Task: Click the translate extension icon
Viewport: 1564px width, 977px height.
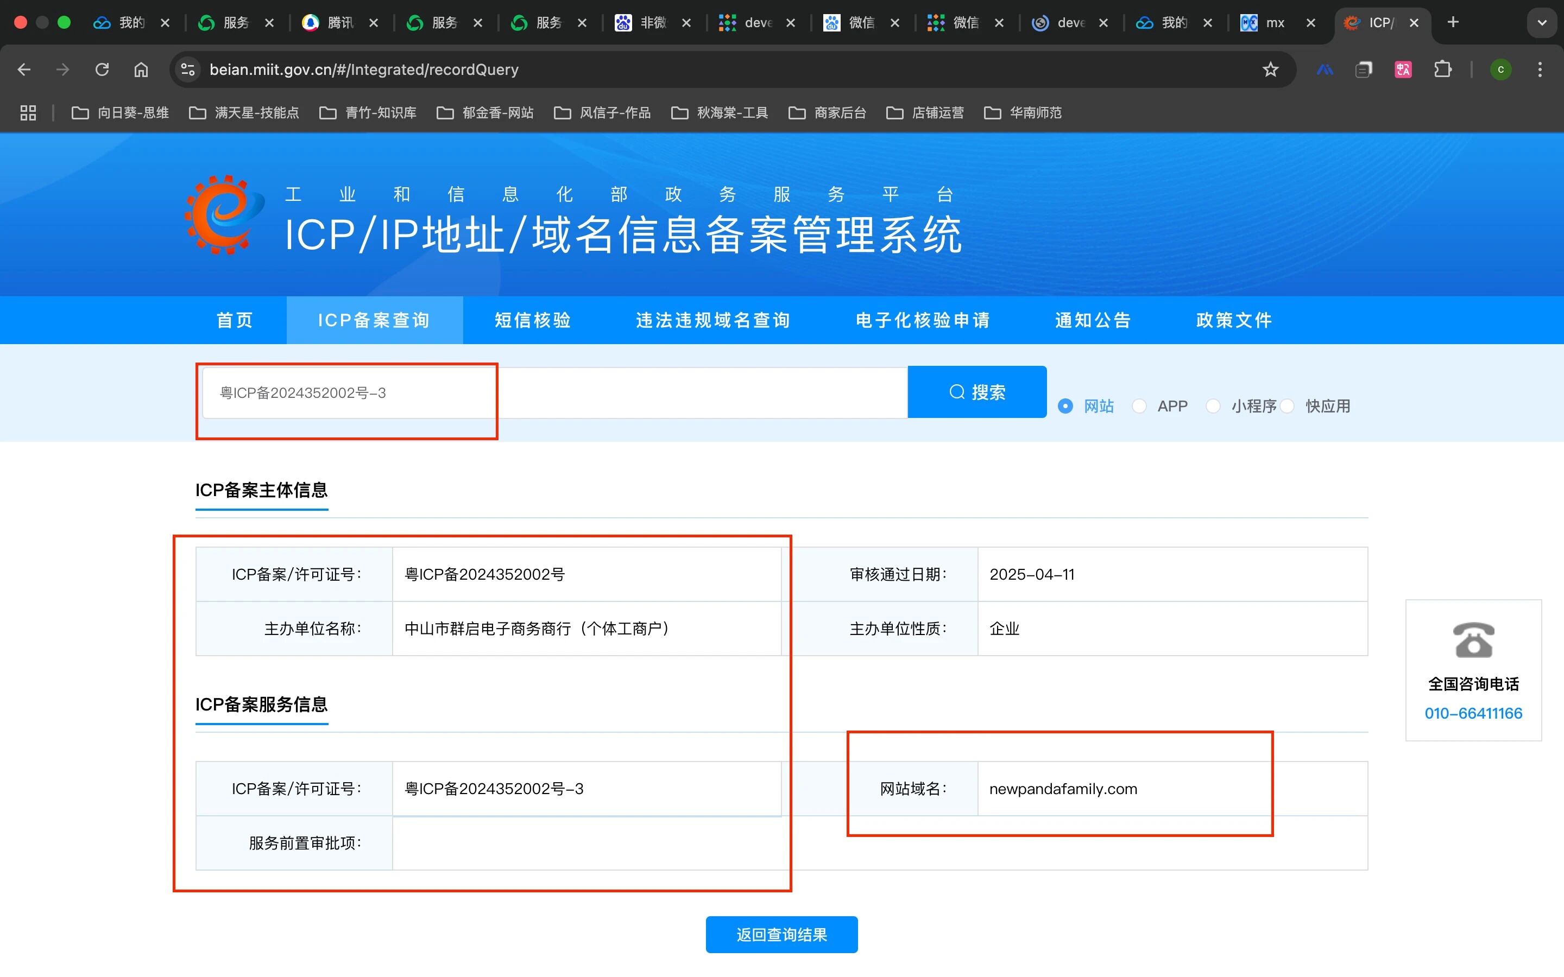Action: (x=1403, y=69)
